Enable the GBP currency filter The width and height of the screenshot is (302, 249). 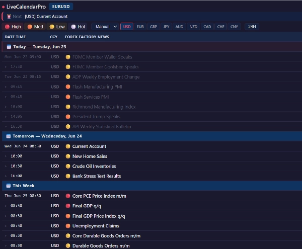[154, 27]
